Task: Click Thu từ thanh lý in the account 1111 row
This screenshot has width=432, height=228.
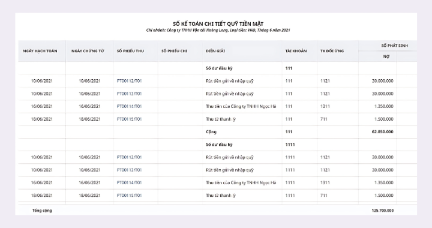Action: click(x=221, y=196)
